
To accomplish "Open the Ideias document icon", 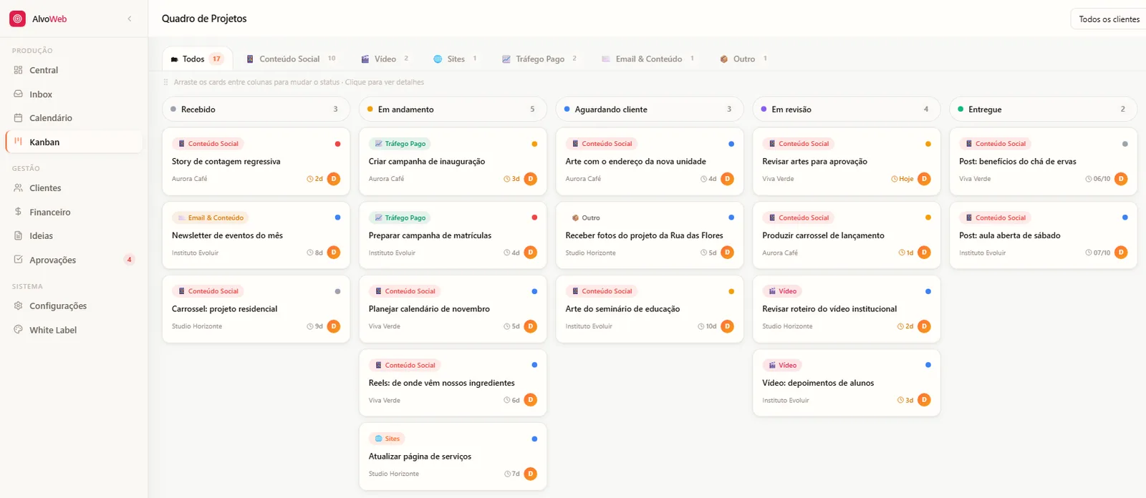I will [x=18, y=235].
